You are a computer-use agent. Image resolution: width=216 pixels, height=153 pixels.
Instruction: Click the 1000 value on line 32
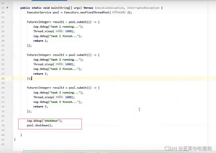click(x=68, y=97)
